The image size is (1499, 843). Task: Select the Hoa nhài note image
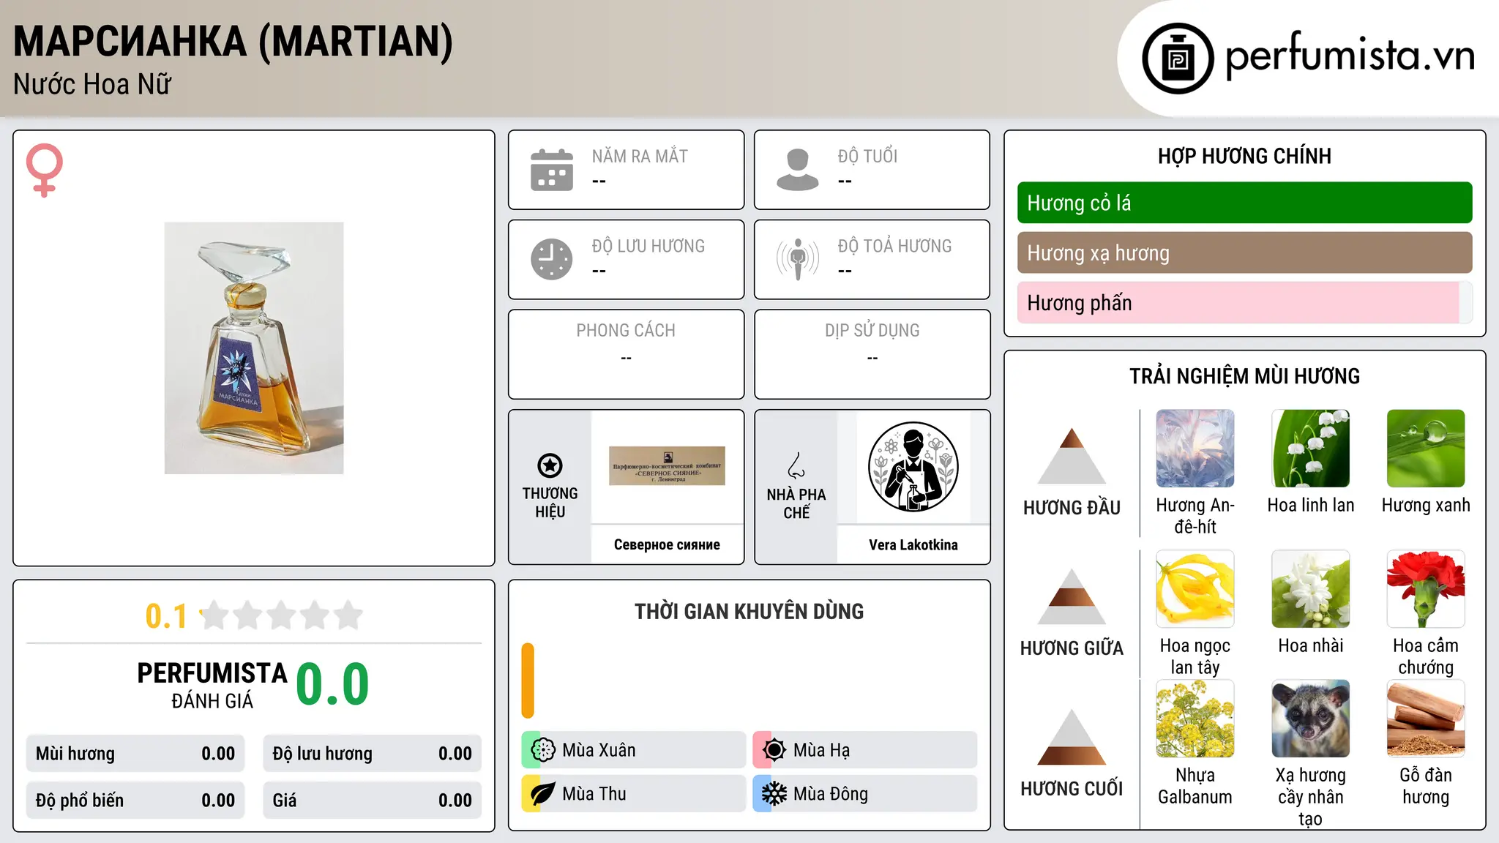tap(1311, 589)
